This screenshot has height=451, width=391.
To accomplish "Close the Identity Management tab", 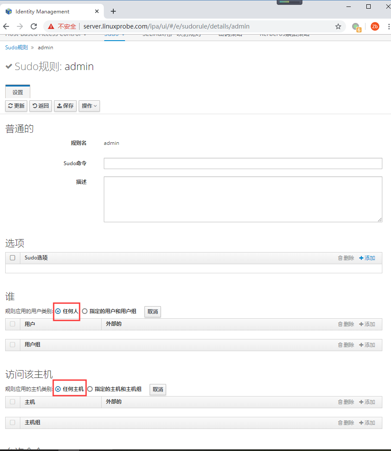I will click(x=97, y=11).
